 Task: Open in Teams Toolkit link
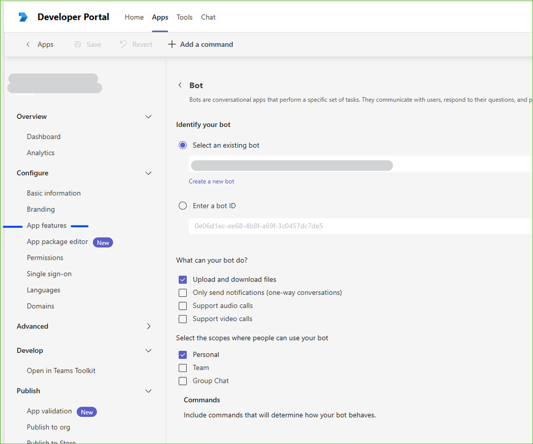[x=61, y=370]
